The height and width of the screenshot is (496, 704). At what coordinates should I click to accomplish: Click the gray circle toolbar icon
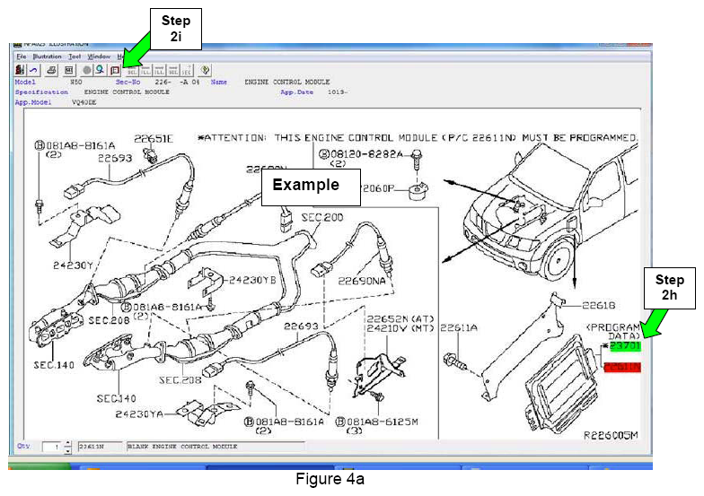(86, 69)
